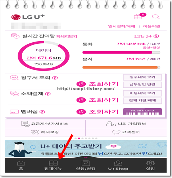The height and width of the screenshot is (178, 172).
Task: Open the gift box notifications icon
Action: 138,16
